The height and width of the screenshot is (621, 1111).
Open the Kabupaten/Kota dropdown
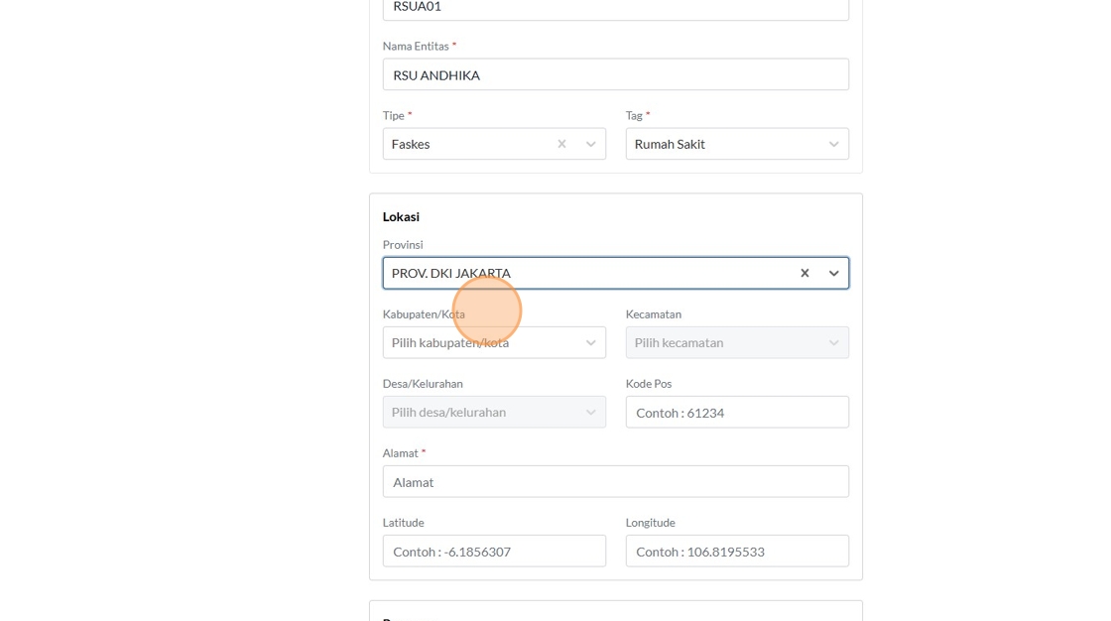494,342
